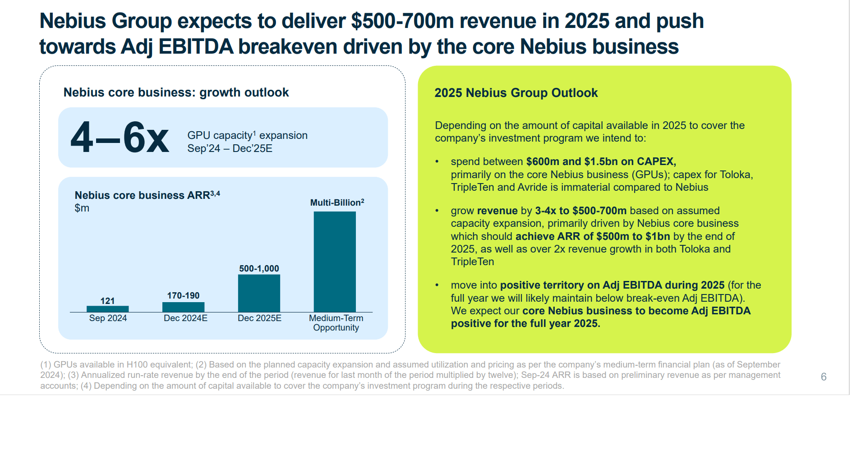The height and width of the screenshot is (469, 866).
Task: Click the Sep 2024 ARR bar
Action: 107,308
